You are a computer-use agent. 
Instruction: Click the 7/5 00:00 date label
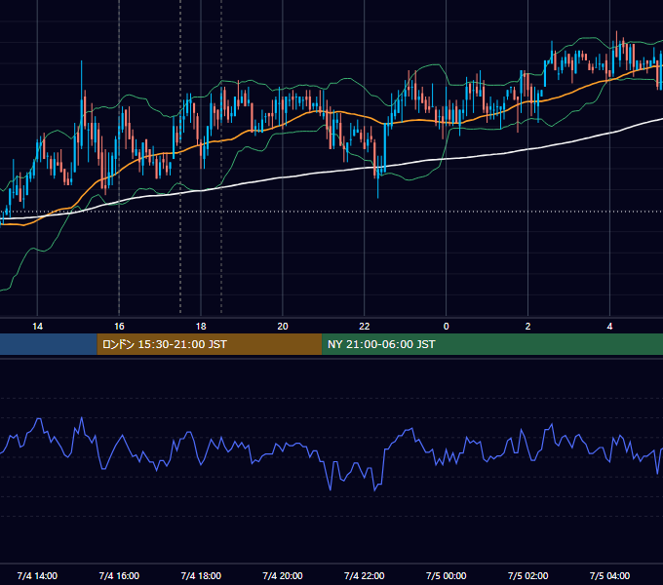click(x=447, y=575)
